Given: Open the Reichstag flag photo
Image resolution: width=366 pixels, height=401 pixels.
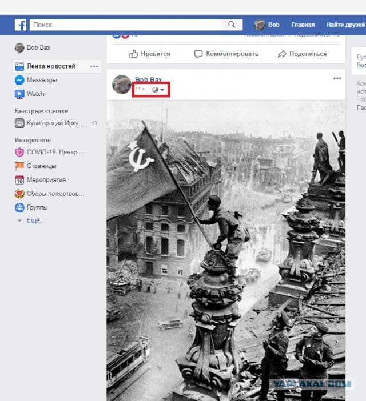Looking at the screenshot, I should tap(226, 251).
